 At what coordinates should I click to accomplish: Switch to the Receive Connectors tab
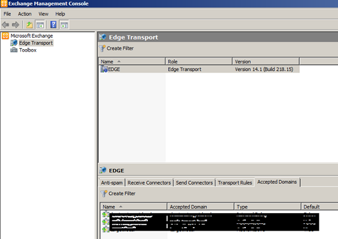tap(149, 183)
